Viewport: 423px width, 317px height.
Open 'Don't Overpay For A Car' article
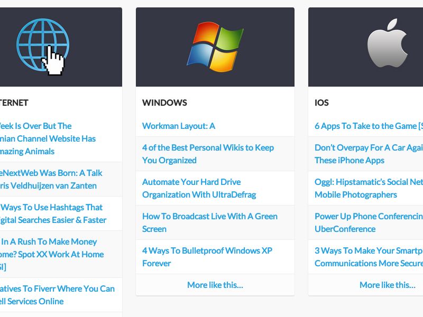coord(369,154)
